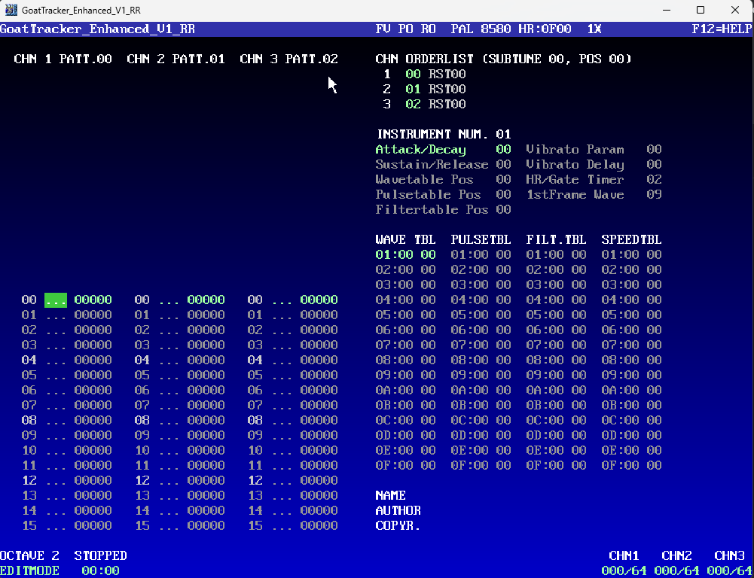
Task: Edit the HR/Gate Timer value 02
Action: (654, 180)
